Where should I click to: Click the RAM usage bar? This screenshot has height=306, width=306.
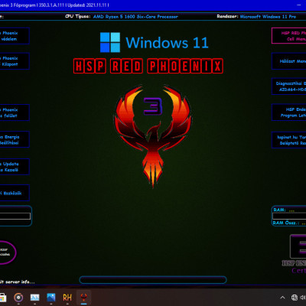(289, 216)
